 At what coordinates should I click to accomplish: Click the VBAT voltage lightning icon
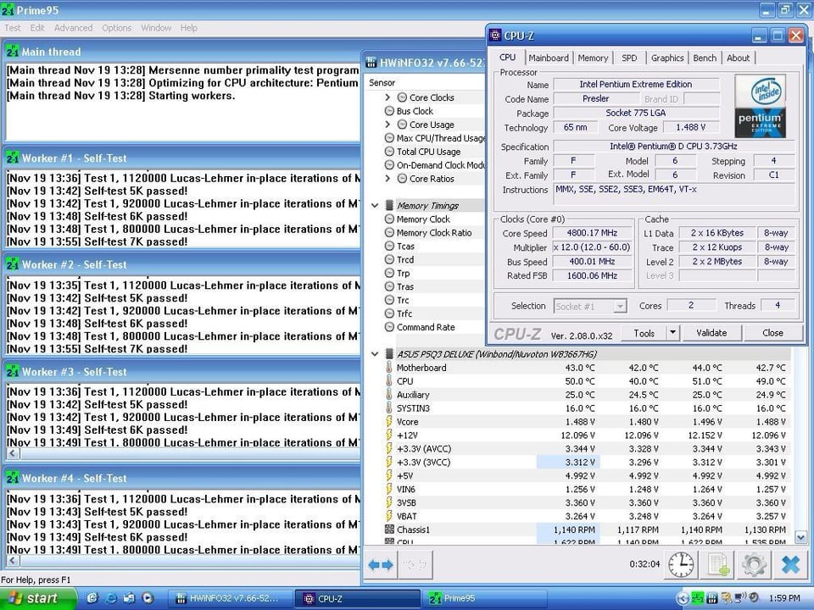point(389,516)
